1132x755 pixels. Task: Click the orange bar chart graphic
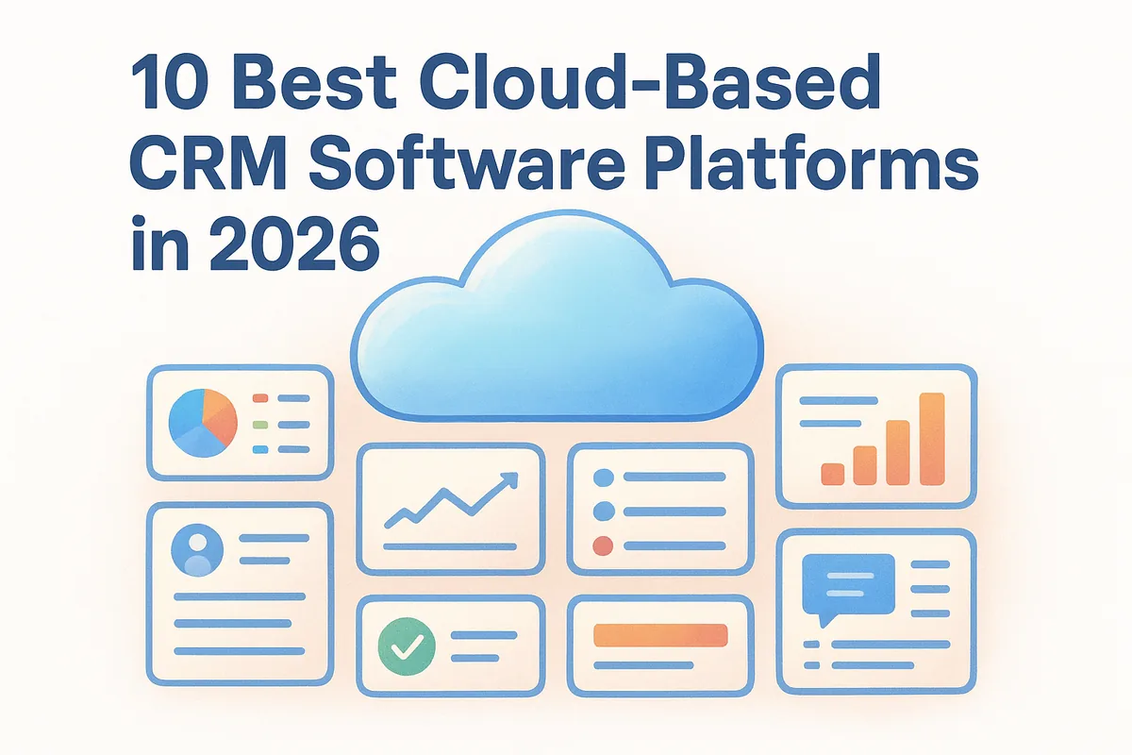click(883, 440)
